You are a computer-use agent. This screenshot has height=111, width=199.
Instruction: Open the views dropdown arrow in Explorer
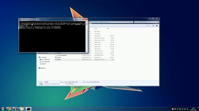click(150, 26)
